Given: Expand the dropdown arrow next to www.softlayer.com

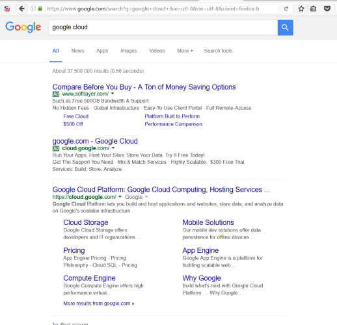Looking at the screenshot, I should click(x=113, y=94).
